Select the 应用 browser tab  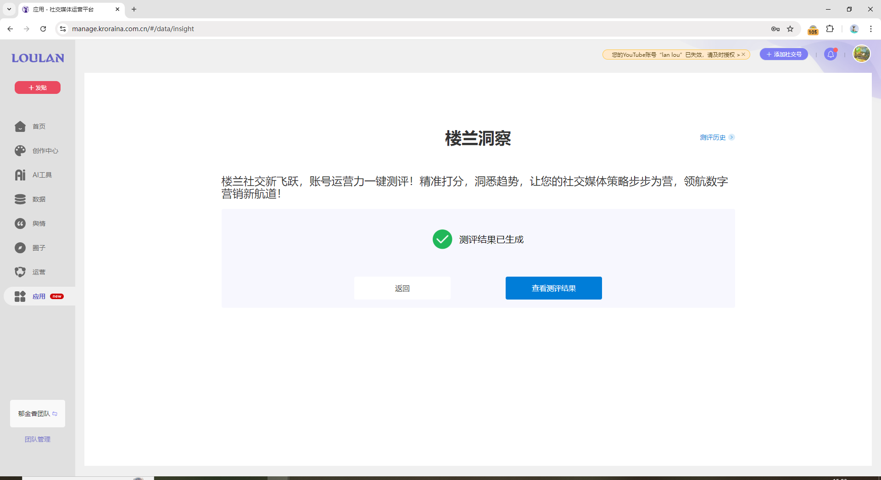click(x=71, y=9)
